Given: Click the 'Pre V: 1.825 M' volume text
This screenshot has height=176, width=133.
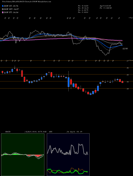Looking at the screenshot, I should (105, 8).
